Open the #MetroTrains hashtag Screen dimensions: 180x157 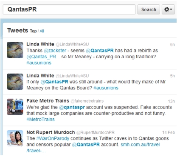click(x=40, y=120)
